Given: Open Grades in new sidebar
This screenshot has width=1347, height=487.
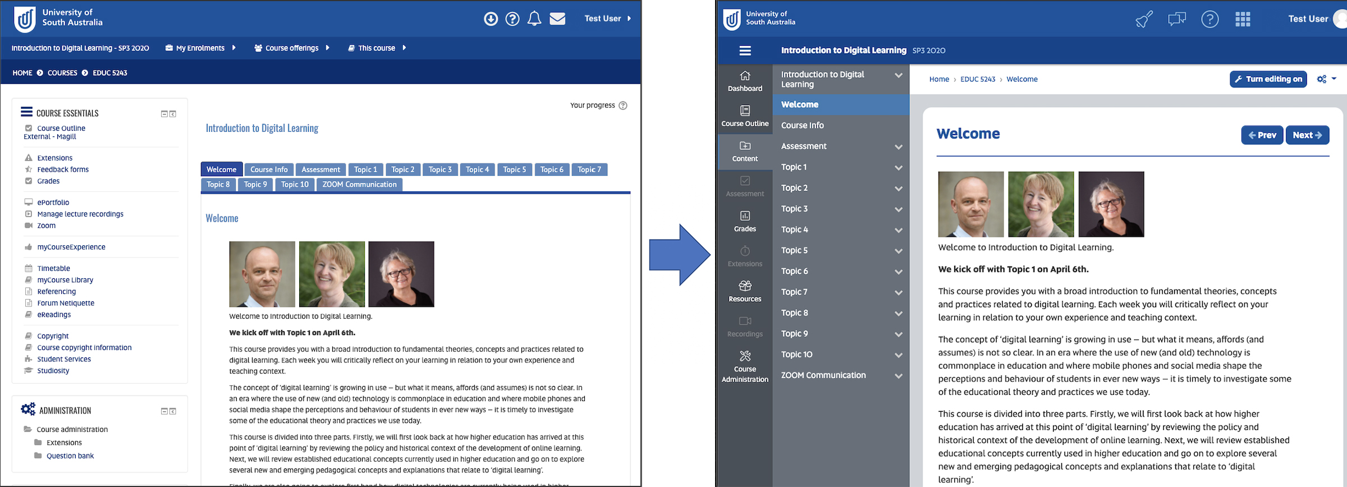Looking at the screenshot, I should pyautogui.click(x=745, y=222).
